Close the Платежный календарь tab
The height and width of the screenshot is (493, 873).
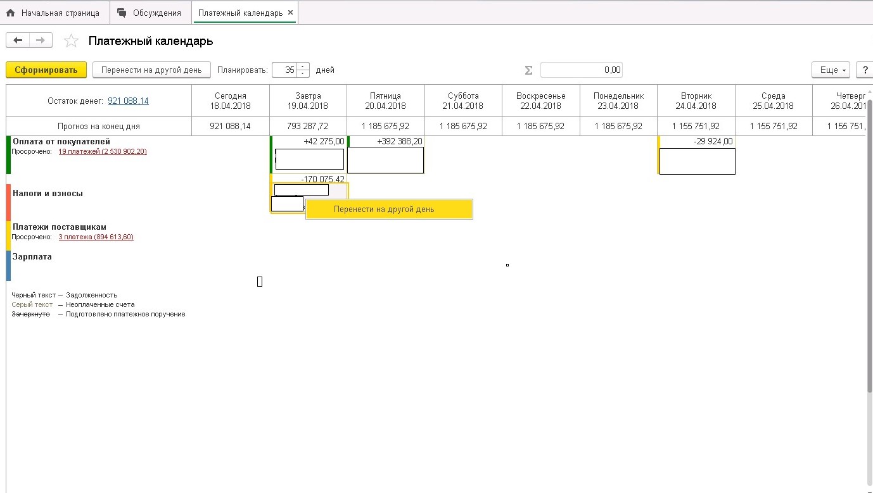pos(290,13)
